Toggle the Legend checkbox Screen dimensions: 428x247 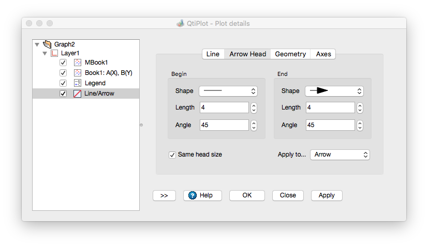[63, 83]
